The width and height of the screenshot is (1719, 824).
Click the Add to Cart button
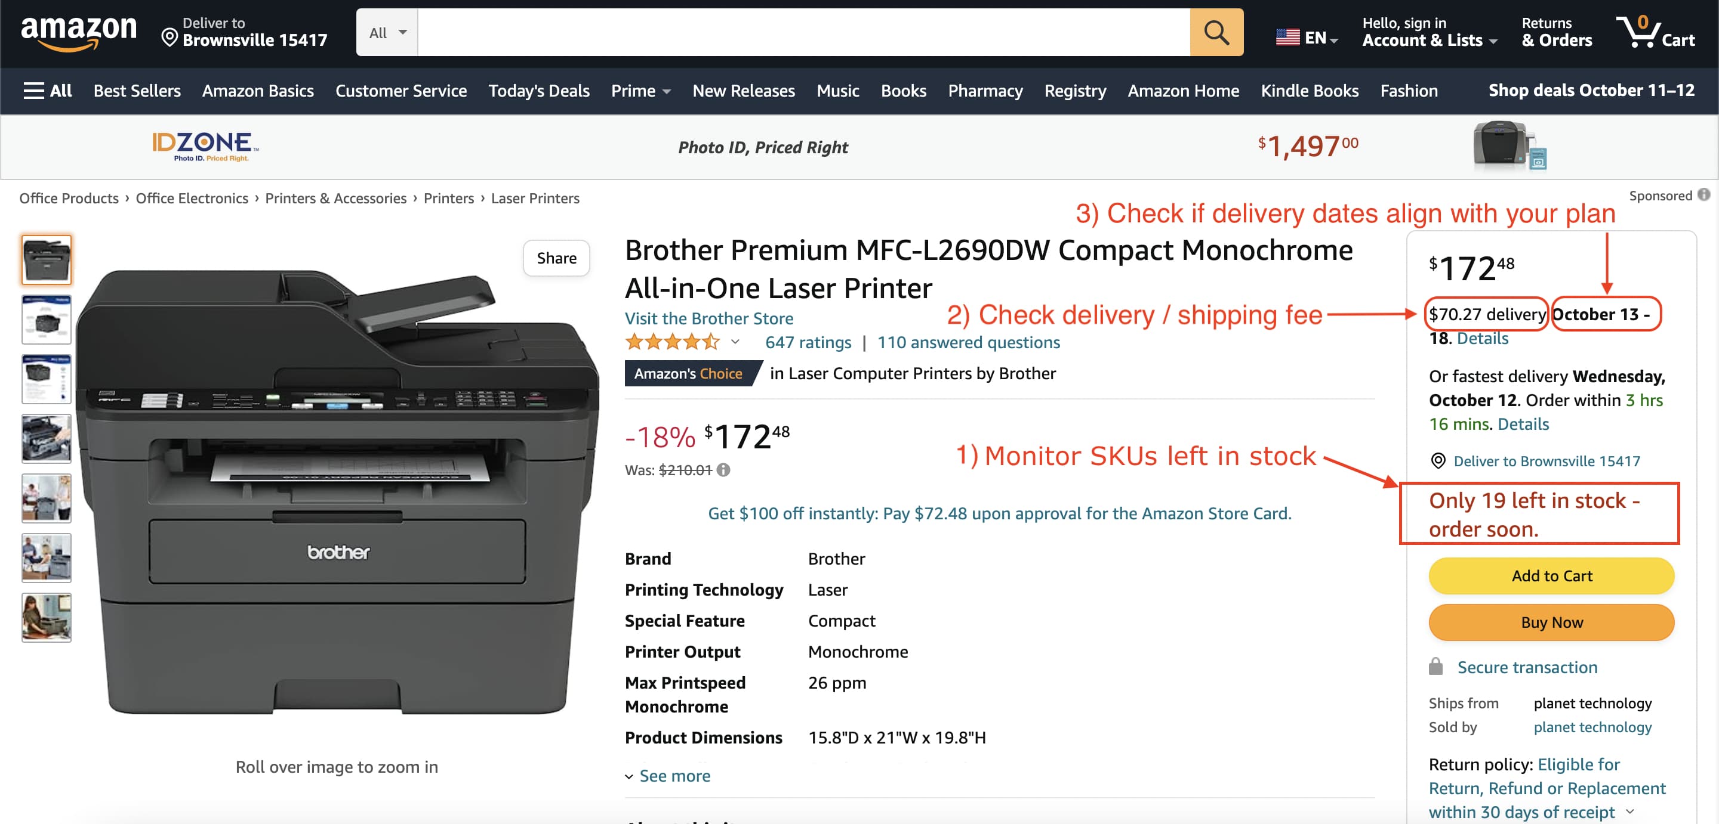pos(1551,575)
